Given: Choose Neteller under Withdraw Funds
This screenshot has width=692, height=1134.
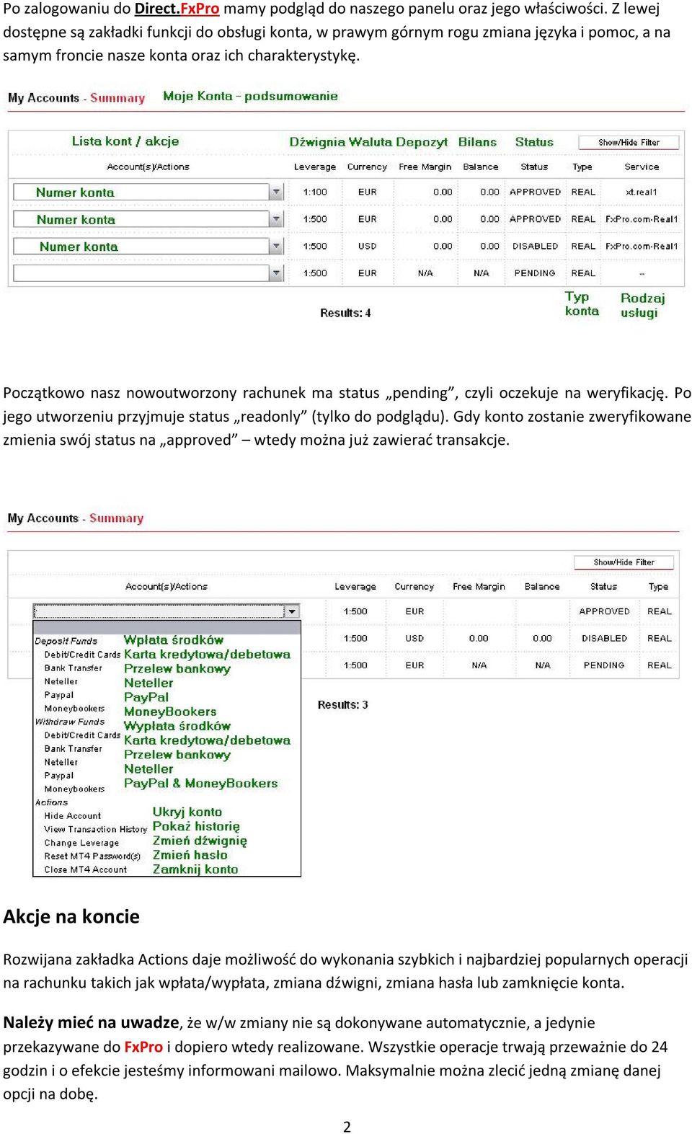Looking at the screenshot, I should (61, 762).
